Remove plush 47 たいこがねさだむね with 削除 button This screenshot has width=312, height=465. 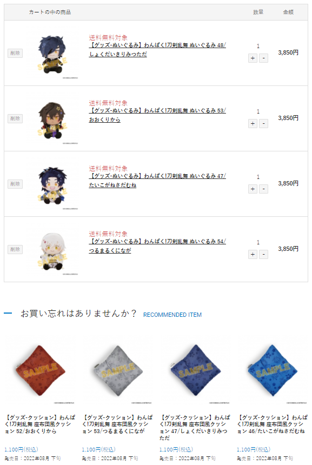15,184
